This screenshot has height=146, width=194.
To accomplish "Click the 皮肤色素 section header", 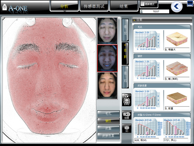I will [x=162, y=86].
